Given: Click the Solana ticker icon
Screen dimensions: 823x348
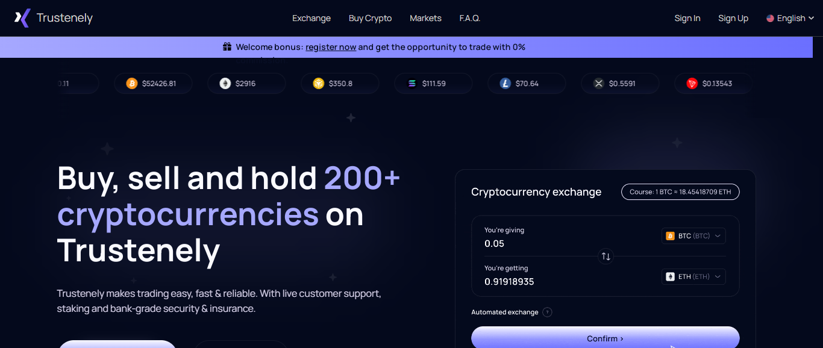Looking at the screenshot, I should pos(412,84).
